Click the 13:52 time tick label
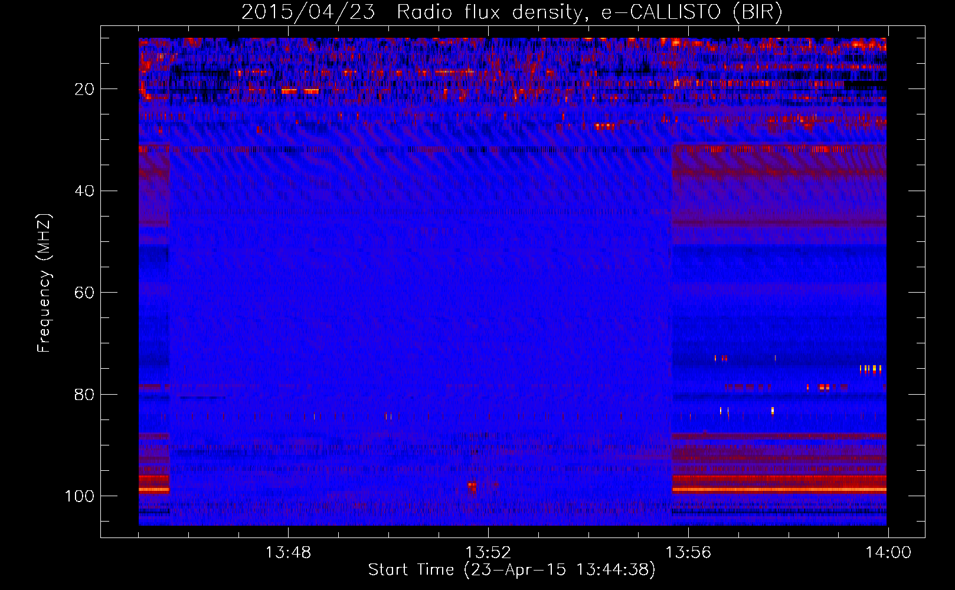This screenshot has width=955, height=590. [x=488, y=553]
